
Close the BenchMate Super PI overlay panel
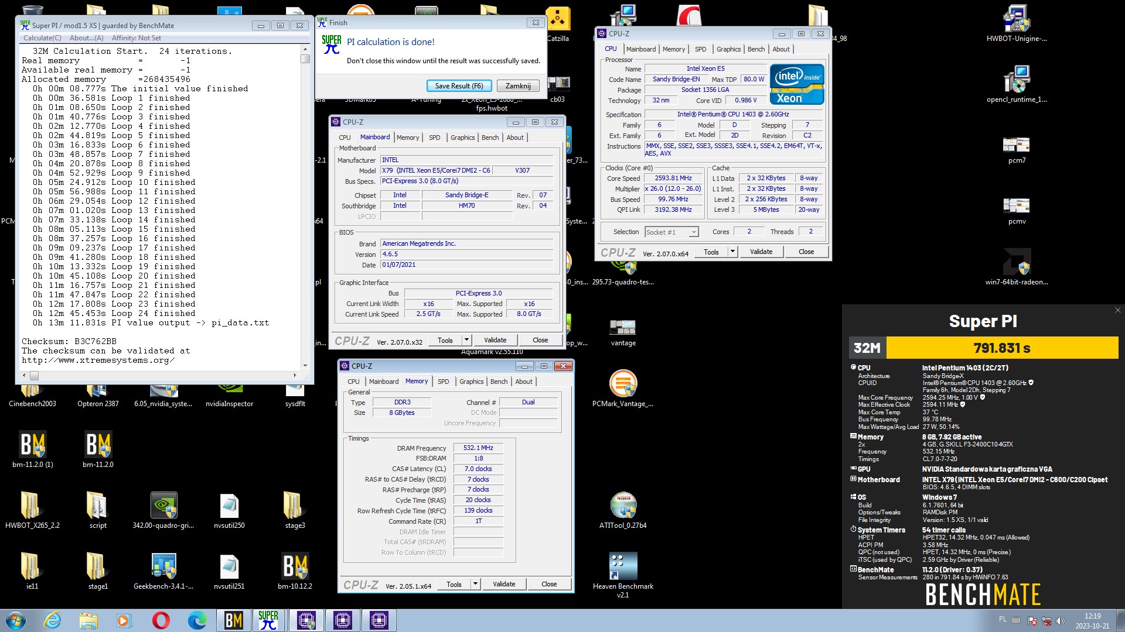pyautogui.click(x=1117, y=310)
